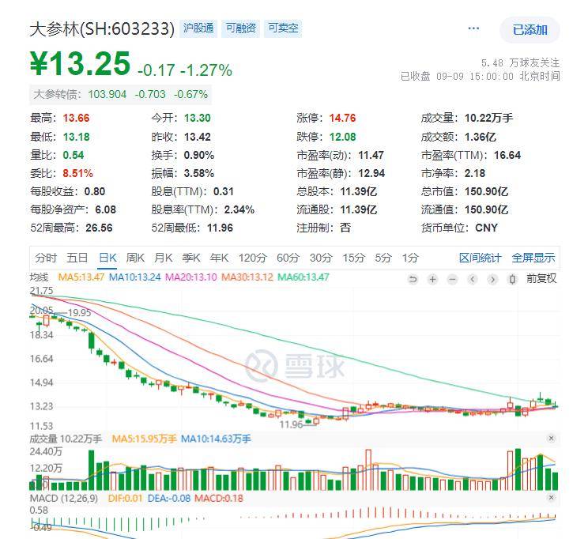This screenshot has height=539, width=588.
Task: Open the 前复权 adjustment dropdown
Action: click(541, 279)
